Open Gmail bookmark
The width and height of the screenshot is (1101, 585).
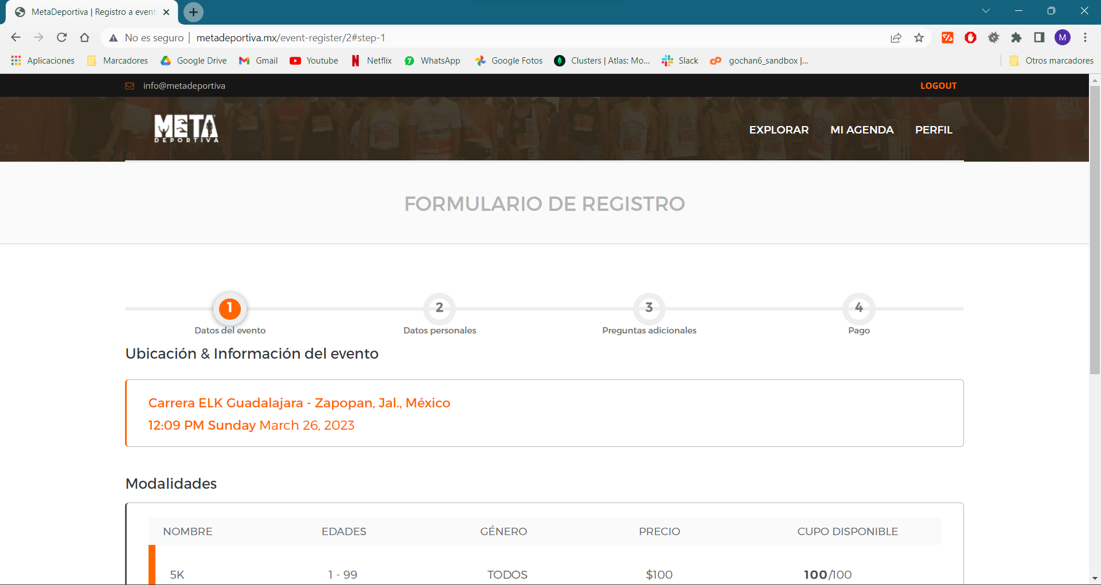(259, 61)
